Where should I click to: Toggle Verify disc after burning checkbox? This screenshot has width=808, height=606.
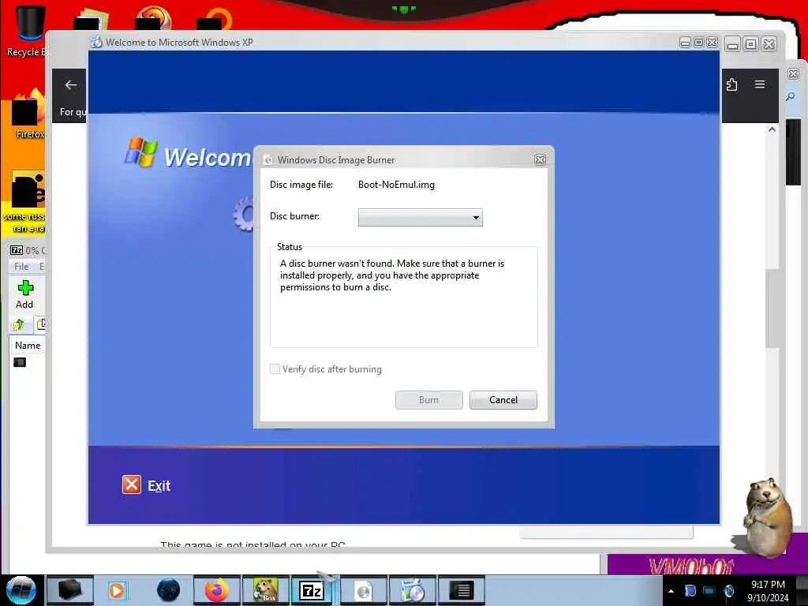[x=275, y=369]
